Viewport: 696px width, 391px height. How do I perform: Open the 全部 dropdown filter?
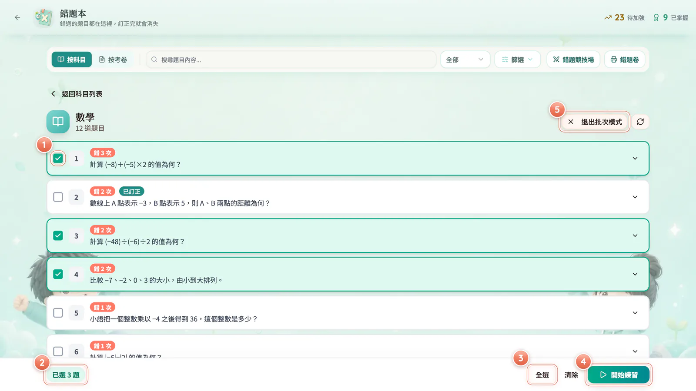tap(465, 60)
